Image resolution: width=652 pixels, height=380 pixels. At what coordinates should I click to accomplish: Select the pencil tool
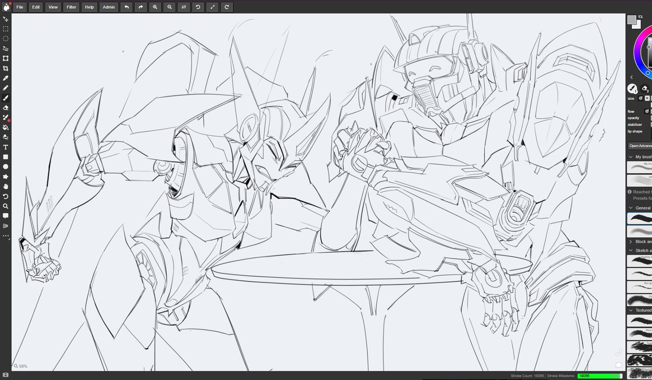[5, 88]
